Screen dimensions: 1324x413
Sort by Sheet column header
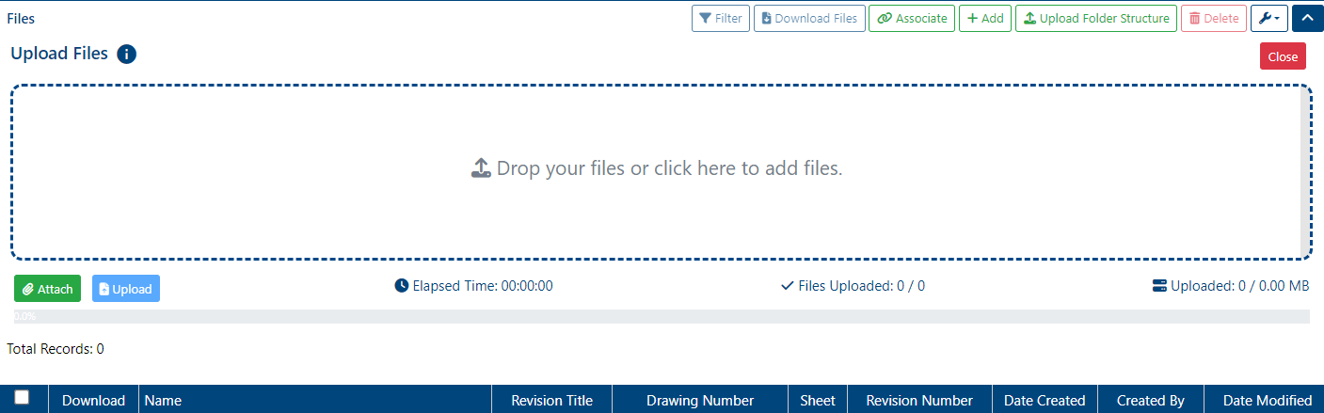coord(818,400)
